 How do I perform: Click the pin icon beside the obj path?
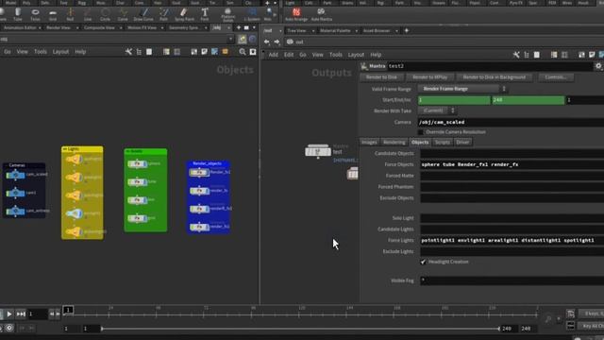click(x=242, y=39)
